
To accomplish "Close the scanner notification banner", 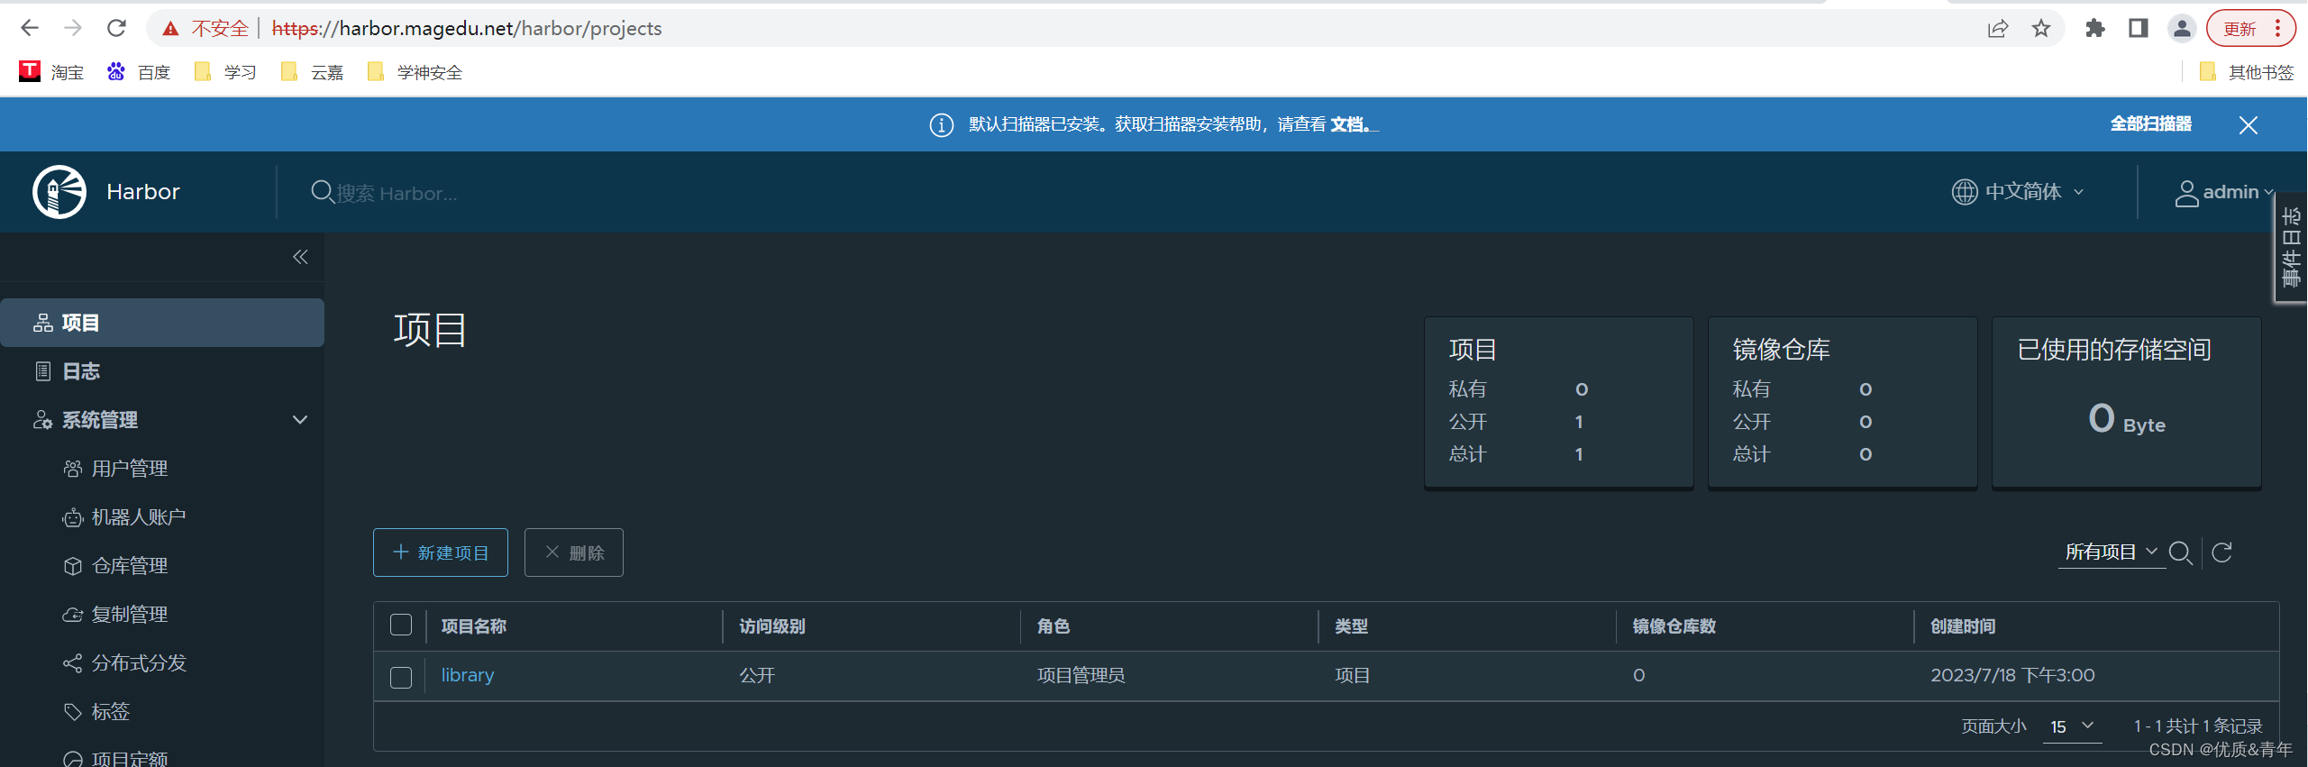I will [x=2248, y=125].
